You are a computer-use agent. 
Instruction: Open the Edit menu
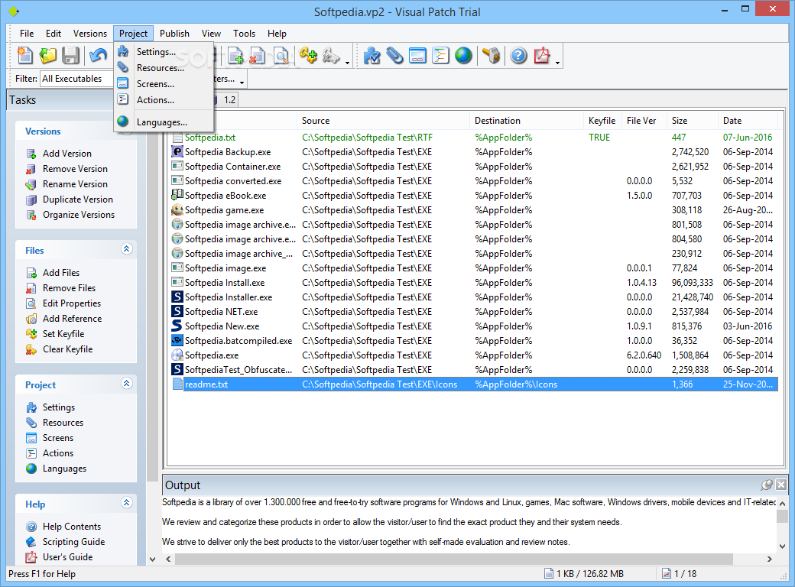click(54, 34)
